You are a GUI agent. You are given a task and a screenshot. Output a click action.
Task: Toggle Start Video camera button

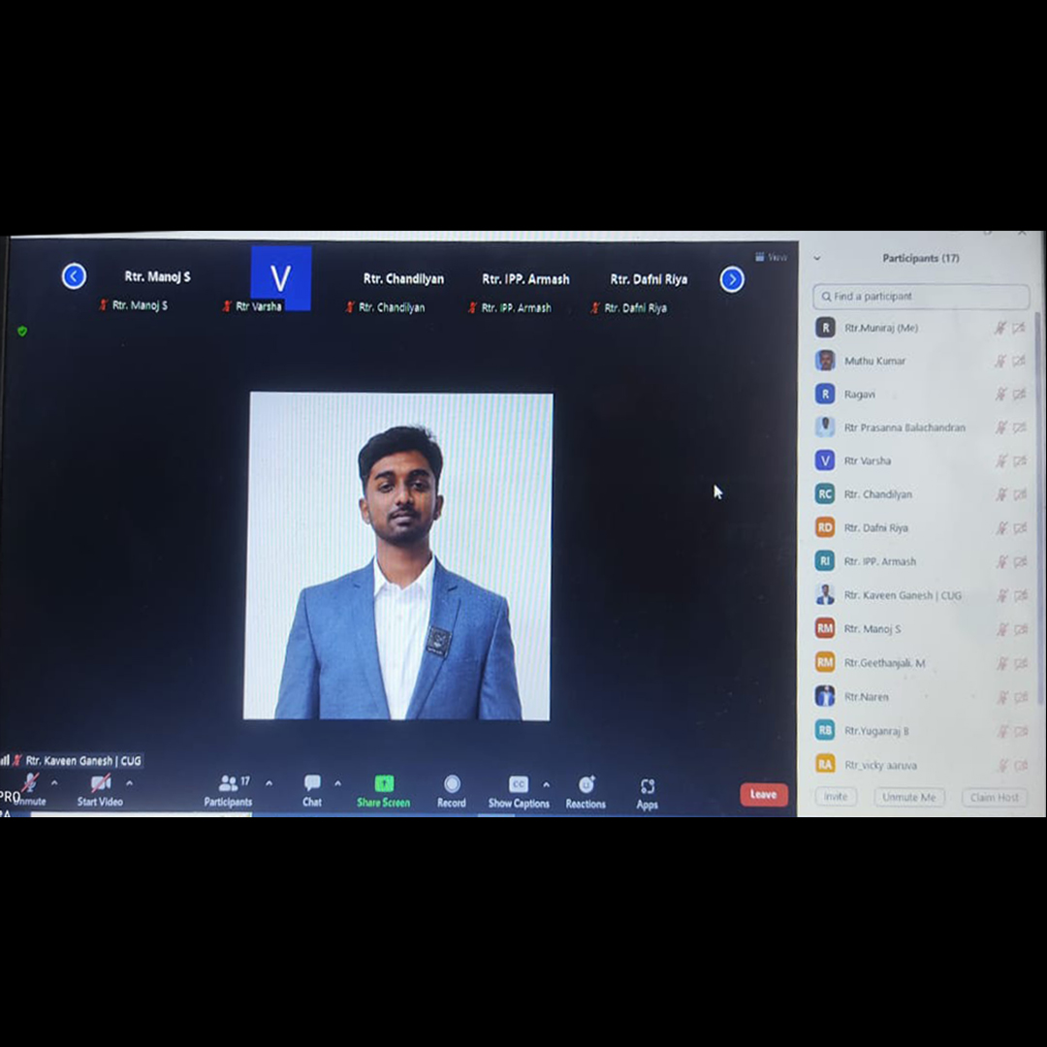100,783
